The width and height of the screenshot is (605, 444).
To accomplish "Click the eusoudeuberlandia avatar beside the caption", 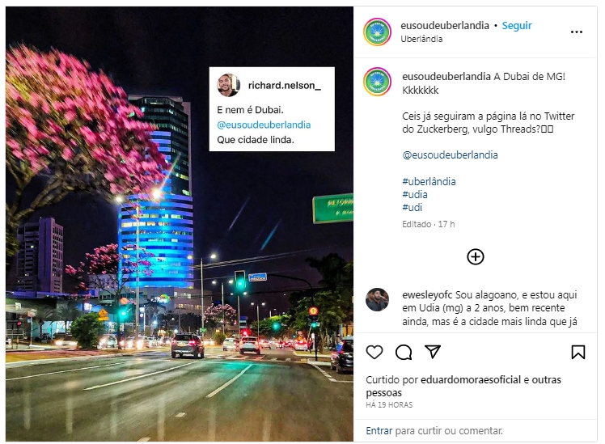I will coord(377,82).
